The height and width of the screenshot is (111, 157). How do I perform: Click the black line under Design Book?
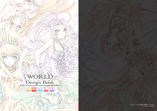[40, 85]
